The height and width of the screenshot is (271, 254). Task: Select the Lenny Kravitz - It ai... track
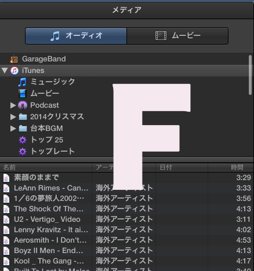(51, 230)
